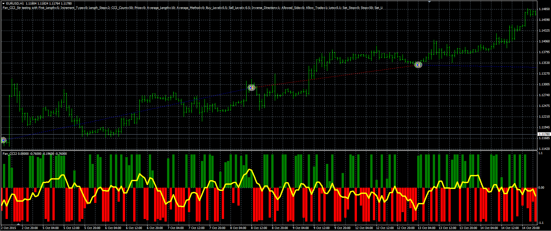551x231 pixels.
Task: Click the 14 Oct 12:00 time label
Action: (510, 228)
